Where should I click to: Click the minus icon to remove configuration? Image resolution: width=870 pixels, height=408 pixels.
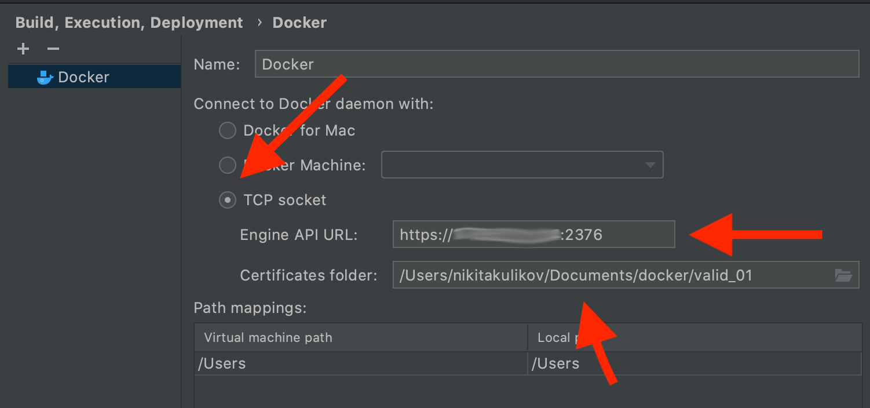coord(53,49)
